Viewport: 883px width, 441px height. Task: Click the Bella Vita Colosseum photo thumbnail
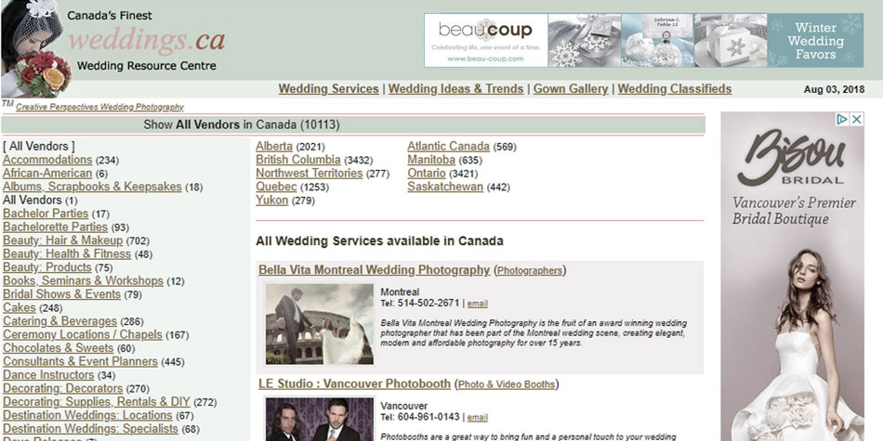pos(320,324)
